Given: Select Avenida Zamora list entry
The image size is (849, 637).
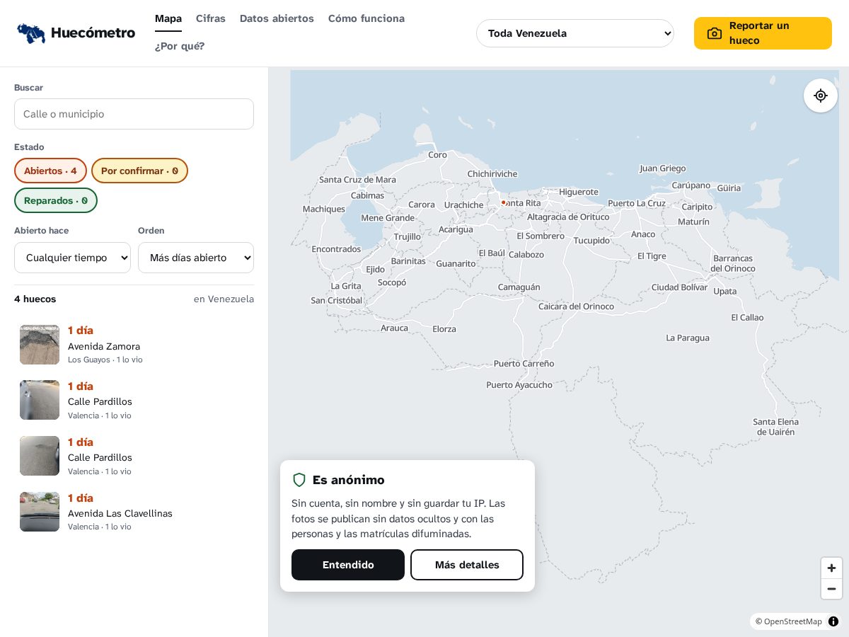Looking at the screenshot, I should pyautogui.click(x=134, y=345).
